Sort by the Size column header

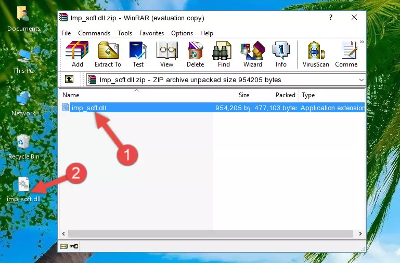pos(233,95)
